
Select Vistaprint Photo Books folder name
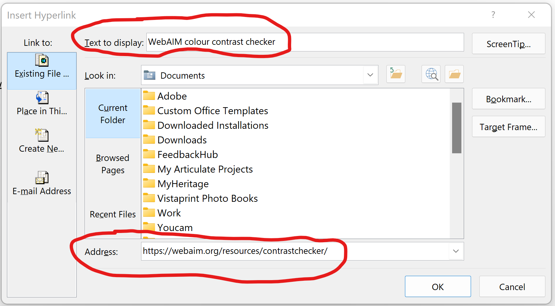(208, 198)
